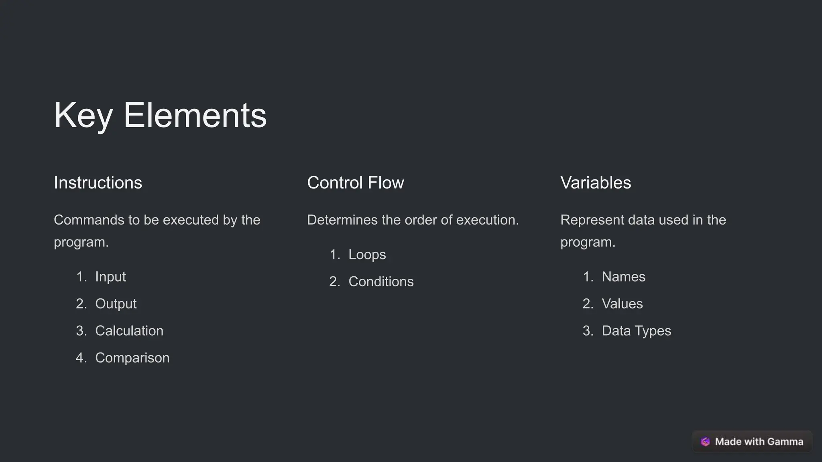This screenshot has width=822, height=462.
Task: Click the Gamma logo icon
Action: [705, 442]
